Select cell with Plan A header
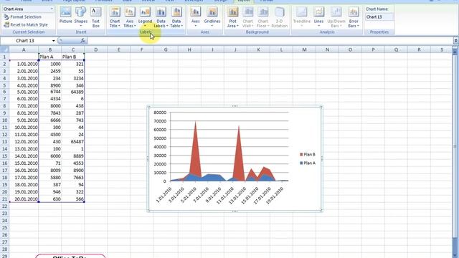The image size is (459, 258). [x=49, y=57]
